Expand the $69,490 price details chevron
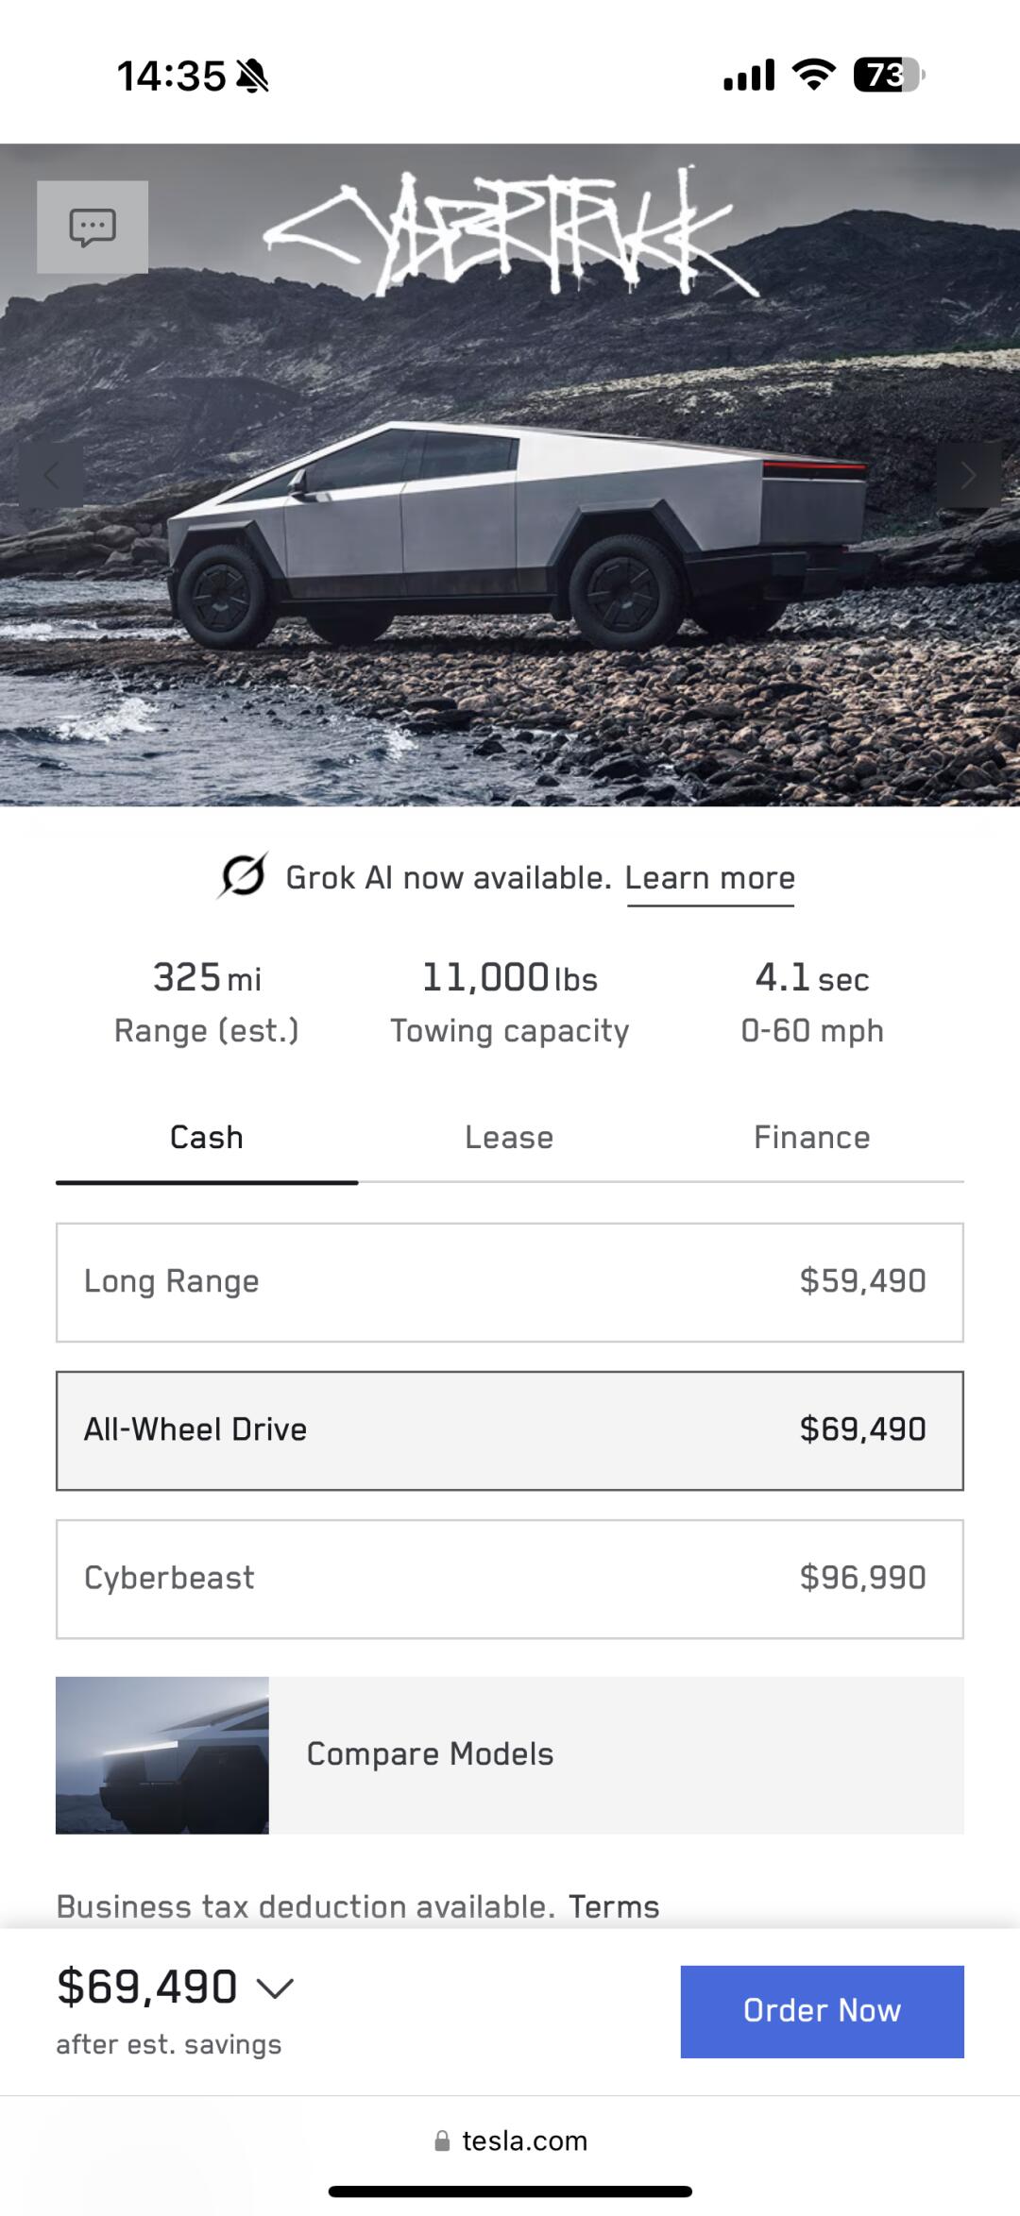 pyautogui.click(x=276, y=1988)
